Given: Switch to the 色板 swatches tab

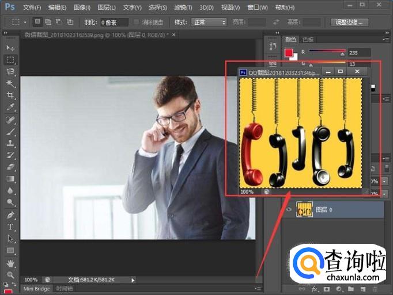Looking at the screenshot, I should pyautogui.click(x=308, y=39).
